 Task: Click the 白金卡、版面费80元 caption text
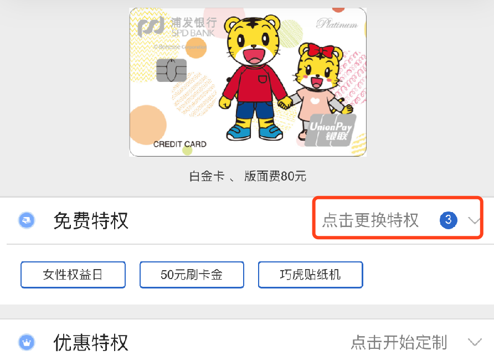tap(248, 176)
